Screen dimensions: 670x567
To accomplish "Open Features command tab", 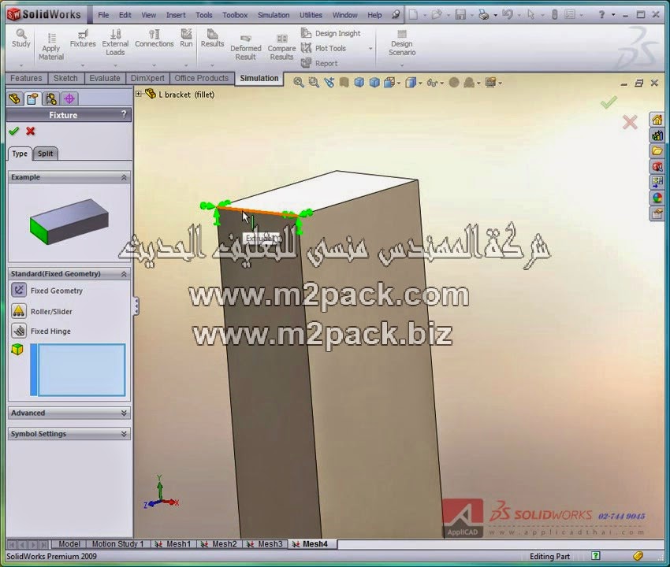I will click(x=26, y=78).
